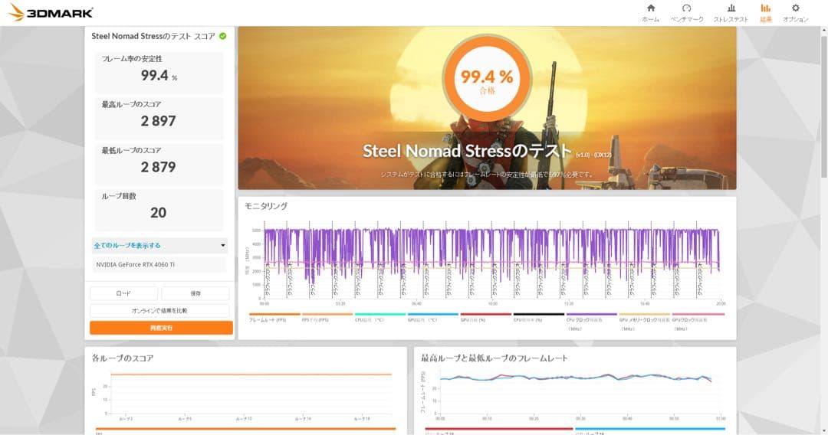Toggle the CPU temperature (°C) legend swatch
This screenshot has width=828, height=435.
[380, 314]
